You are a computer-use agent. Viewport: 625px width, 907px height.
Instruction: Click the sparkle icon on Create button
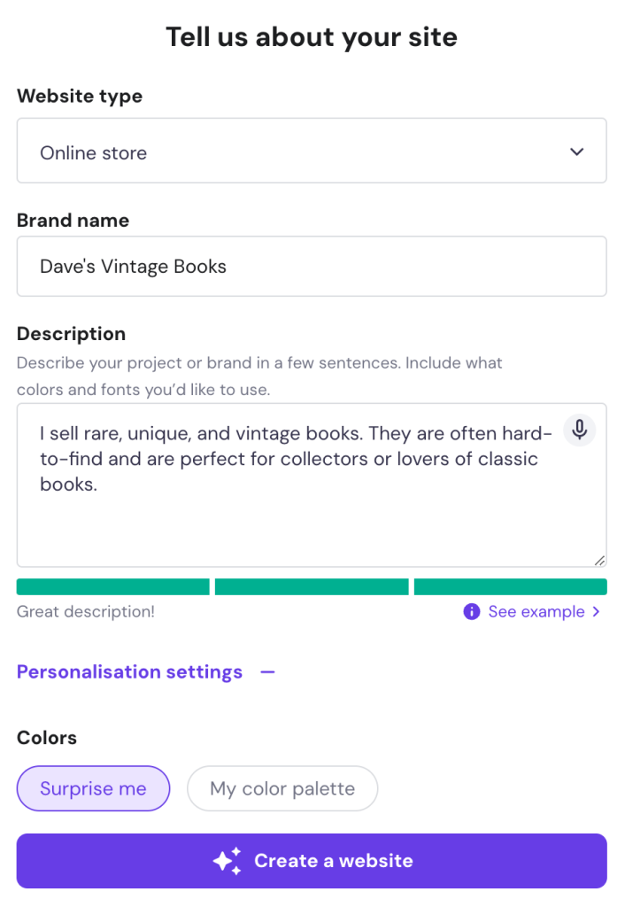point(227,861)
